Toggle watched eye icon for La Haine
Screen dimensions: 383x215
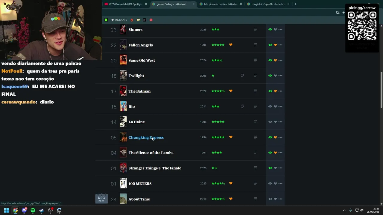coord(270,122)
